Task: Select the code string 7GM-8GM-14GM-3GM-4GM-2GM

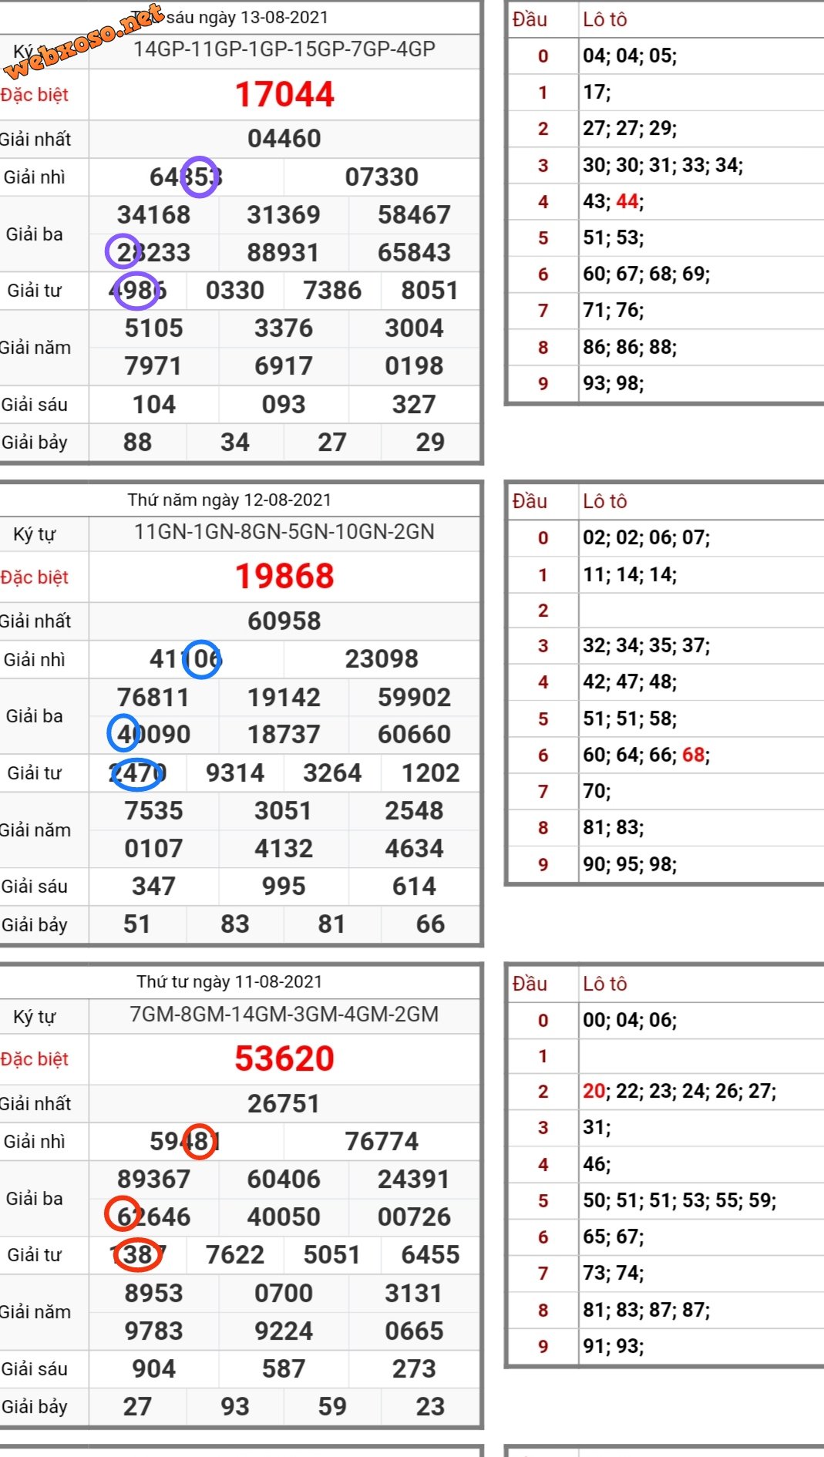Action: (x=284, y=1015)
